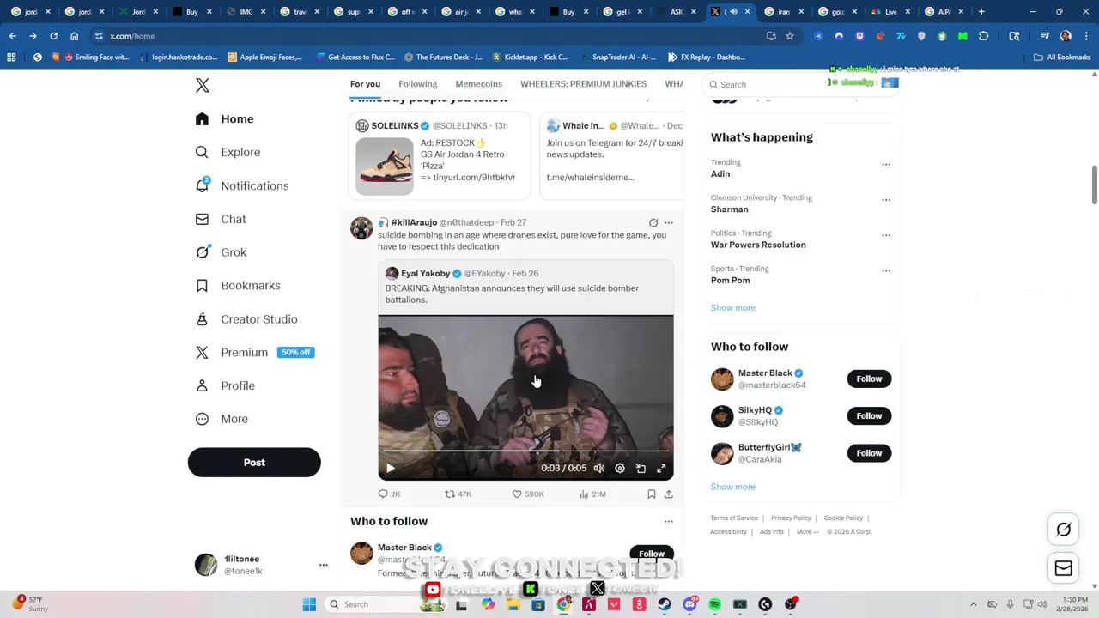Share the #killAraujo post
This screenshot has height=618, width=1099.
click(x=669, y=494)
